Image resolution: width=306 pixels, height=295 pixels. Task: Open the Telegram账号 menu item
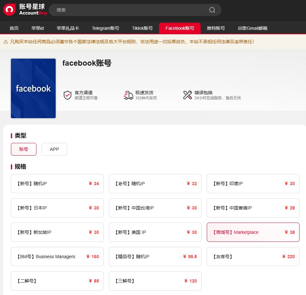click(x=106, y=28)
